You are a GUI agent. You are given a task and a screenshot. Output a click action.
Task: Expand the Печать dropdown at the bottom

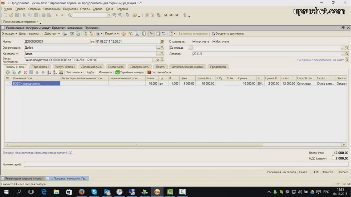coord(305,172)
